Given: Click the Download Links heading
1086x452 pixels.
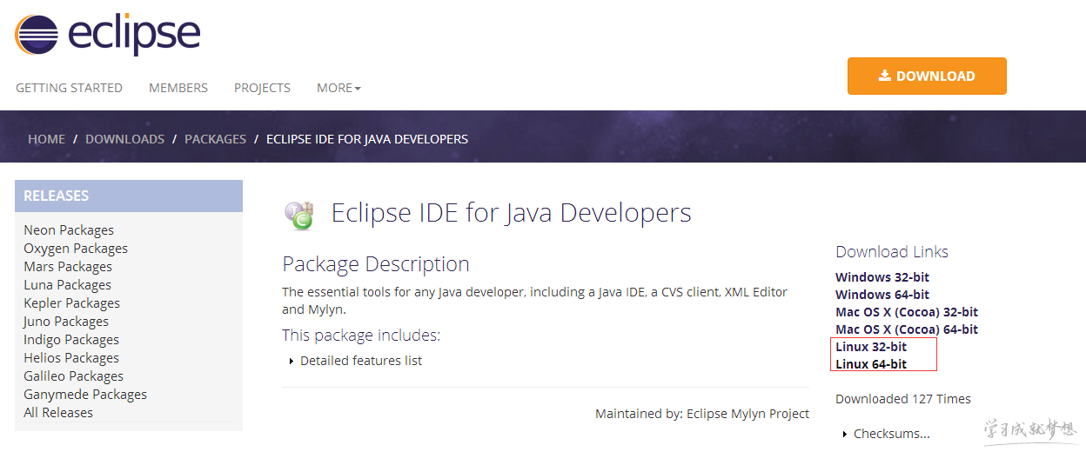Looking at the screenshot, I should coord(892,252).
